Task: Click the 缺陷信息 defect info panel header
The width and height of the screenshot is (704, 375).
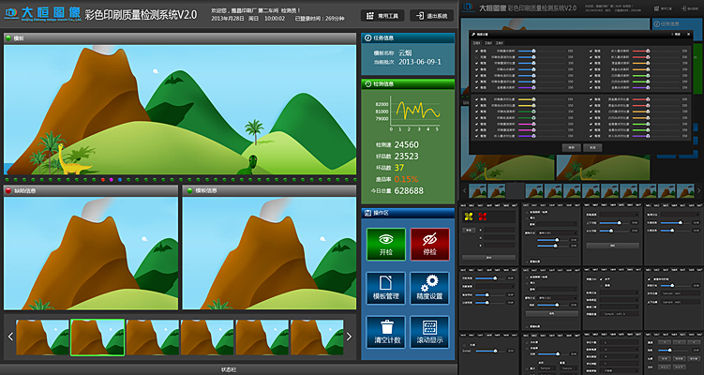Action: [x=90, y=190]
